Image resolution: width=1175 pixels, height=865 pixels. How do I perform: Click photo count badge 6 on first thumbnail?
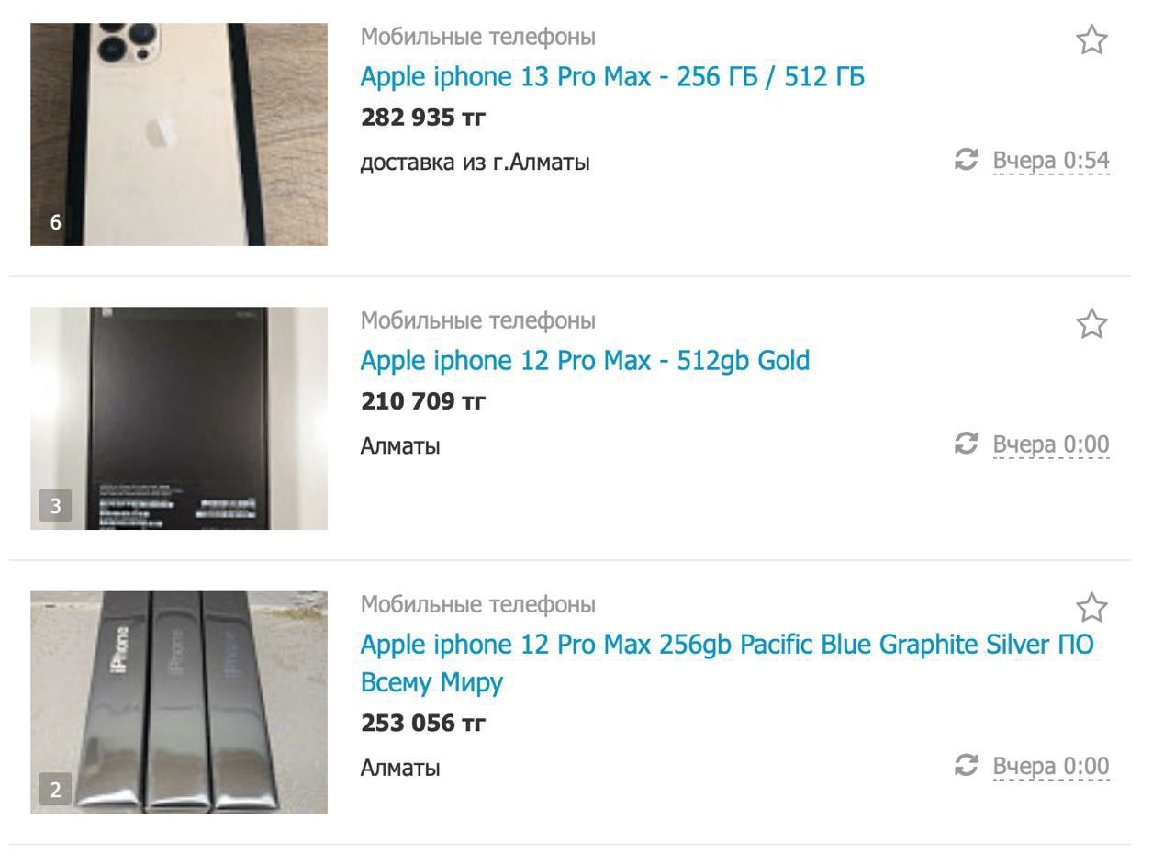(x=55, y=222)
